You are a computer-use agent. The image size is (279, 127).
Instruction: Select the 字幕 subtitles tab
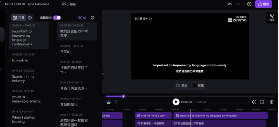tap(18, 18)
